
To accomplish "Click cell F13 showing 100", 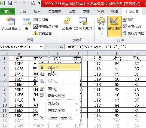I will [x=117, y=121].
